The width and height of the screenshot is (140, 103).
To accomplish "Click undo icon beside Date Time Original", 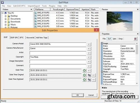I will (94, 75).
